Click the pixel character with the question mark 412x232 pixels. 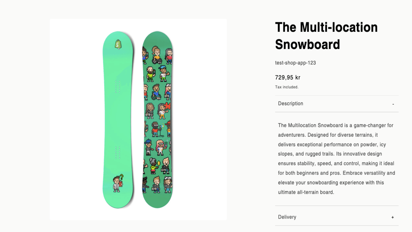point(118,183)
